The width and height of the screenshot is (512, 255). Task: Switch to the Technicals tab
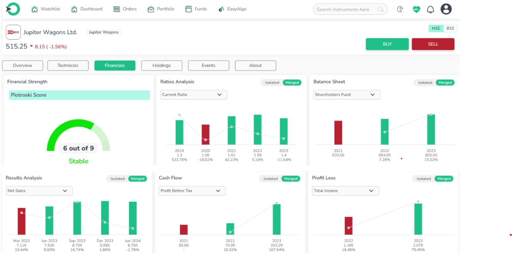click(x=68, y=66)
